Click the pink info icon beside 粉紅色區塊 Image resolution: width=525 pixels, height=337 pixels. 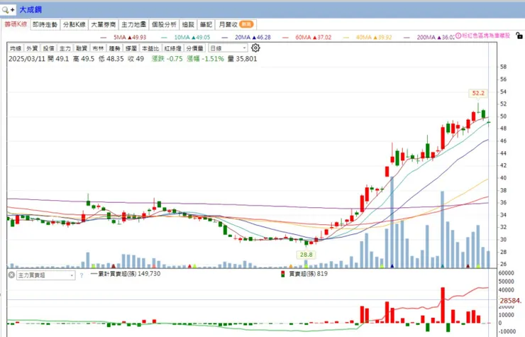point(458,35)
